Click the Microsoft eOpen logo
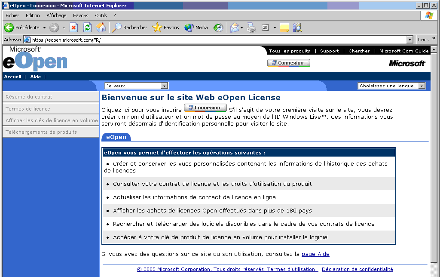Screen dimensions: 440x277 point(35,58)
